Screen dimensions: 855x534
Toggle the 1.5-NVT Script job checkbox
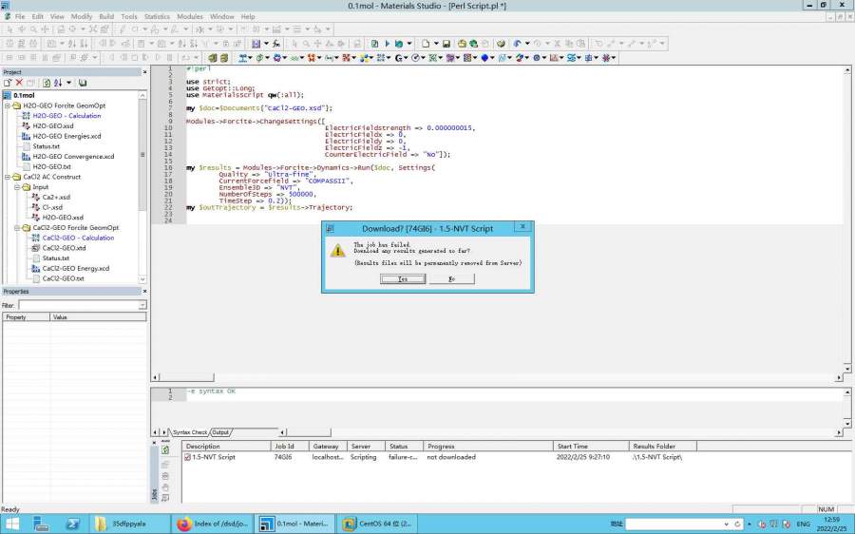pos(188,457)
